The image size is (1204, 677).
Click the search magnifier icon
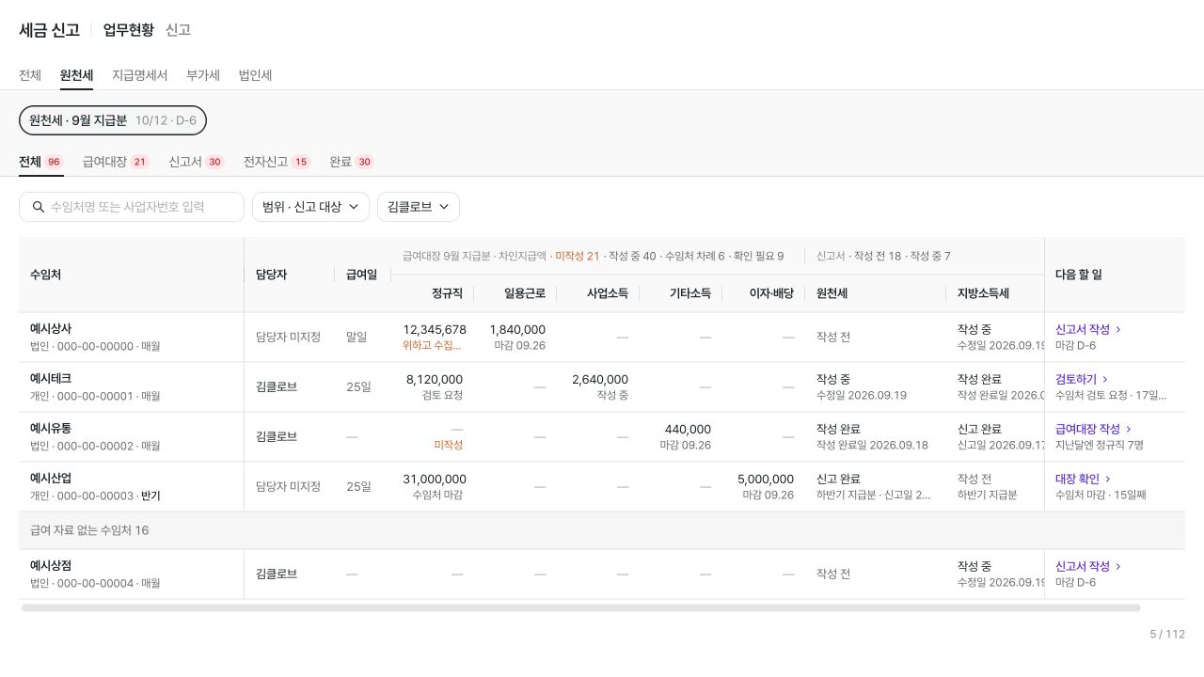[39, 207]
